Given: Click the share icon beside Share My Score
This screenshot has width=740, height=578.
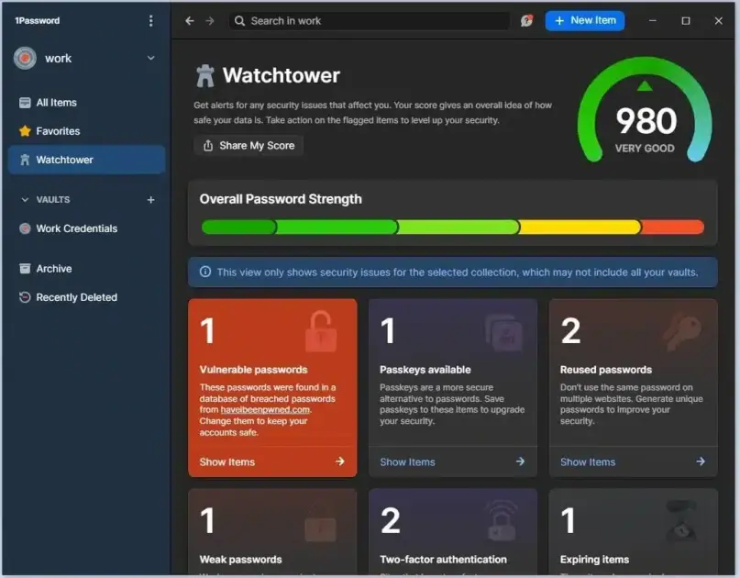Looking at the screenshot, I should 207,146.
